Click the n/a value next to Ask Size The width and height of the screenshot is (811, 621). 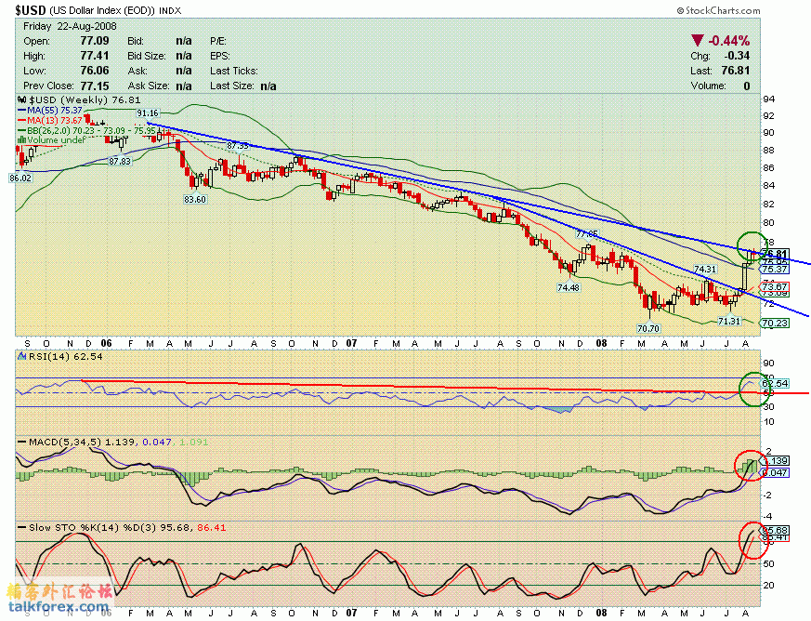click(x=184, y=86)
